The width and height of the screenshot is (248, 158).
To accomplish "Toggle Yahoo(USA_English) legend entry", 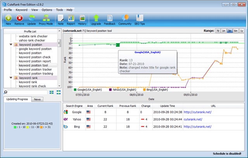I will [122, 90].
